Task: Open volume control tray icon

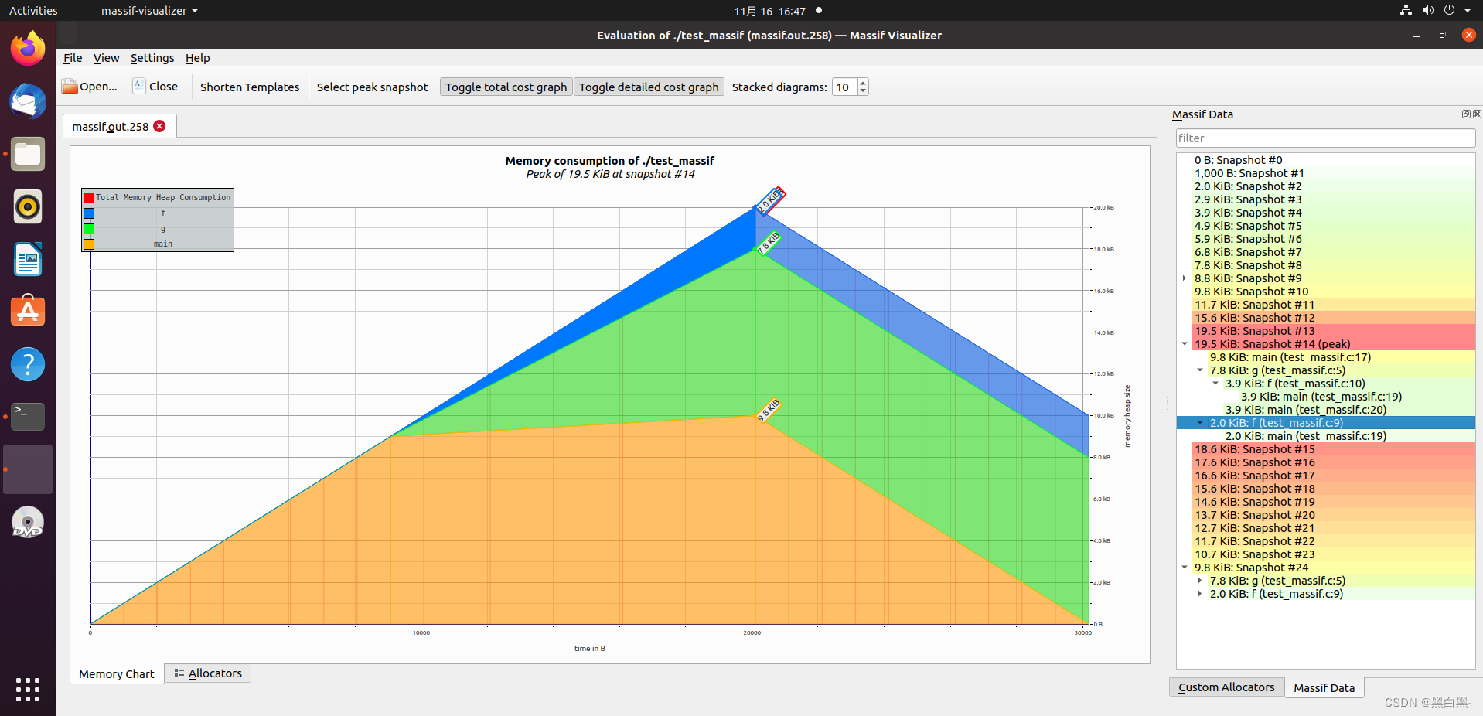Action: 1427,10
